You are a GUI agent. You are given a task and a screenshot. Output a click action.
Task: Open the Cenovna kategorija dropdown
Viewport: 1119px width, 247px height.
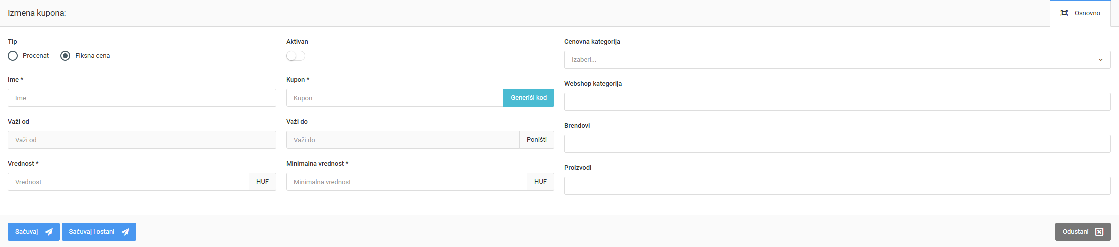tap(837, 60)
